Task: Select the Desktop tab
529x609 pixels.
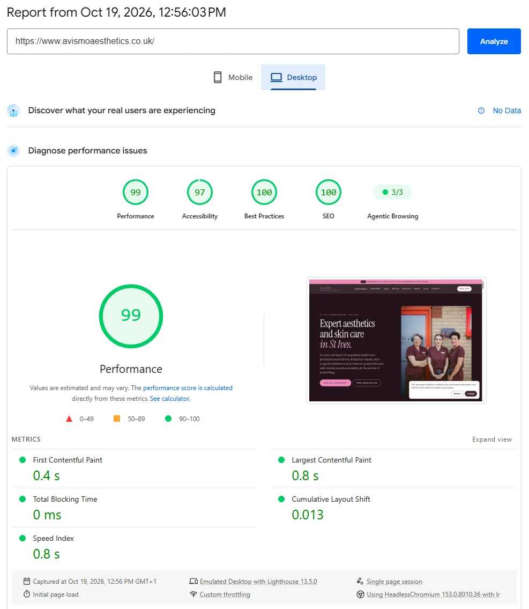Action: [293, 77]
